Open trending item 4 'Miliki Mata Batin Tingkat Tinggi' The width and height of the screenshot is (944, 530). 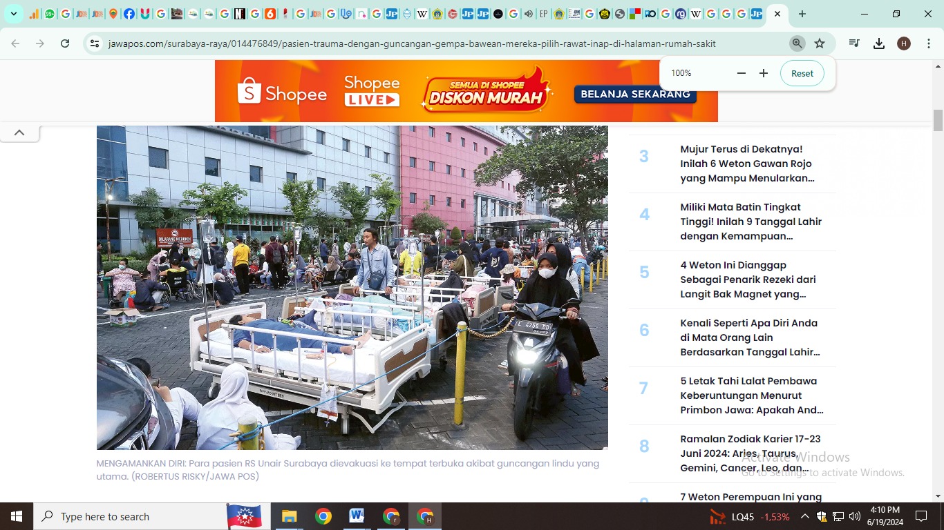coord(751,222)
